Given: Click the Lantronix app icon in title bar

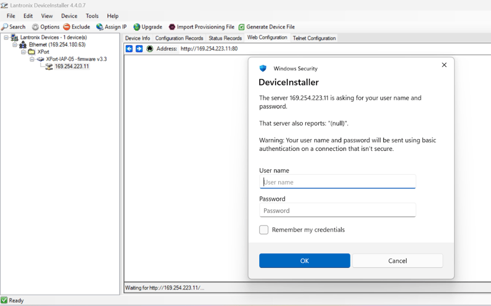Looking at the screenshot, I should tap(4, 6).
